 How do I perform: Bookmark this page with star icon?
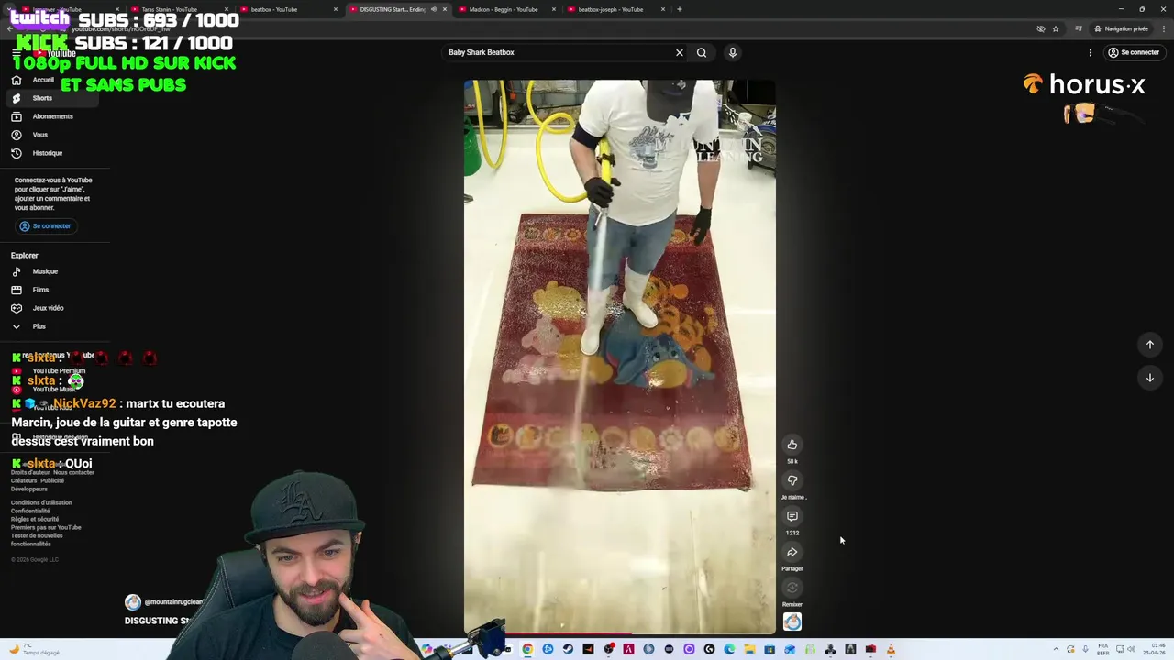[1056, 28]
